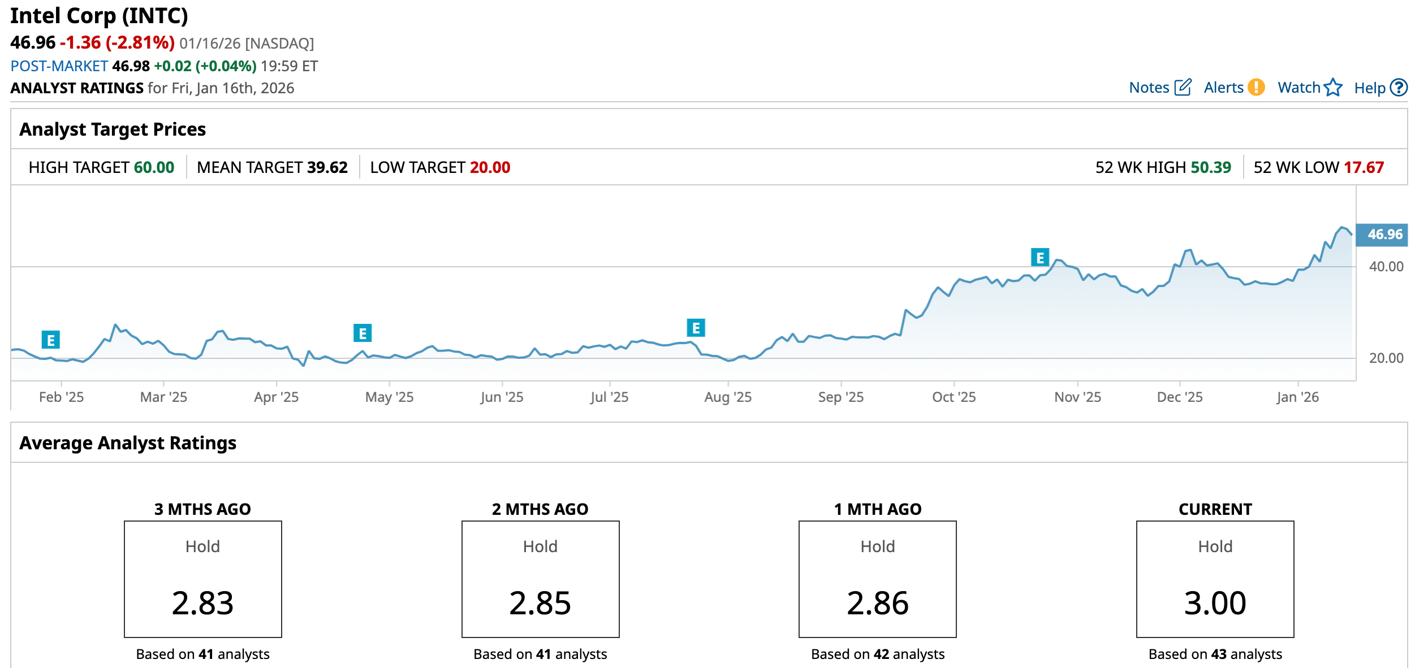
Task: Click the Help question mark icon
Action: point(1399,88)
